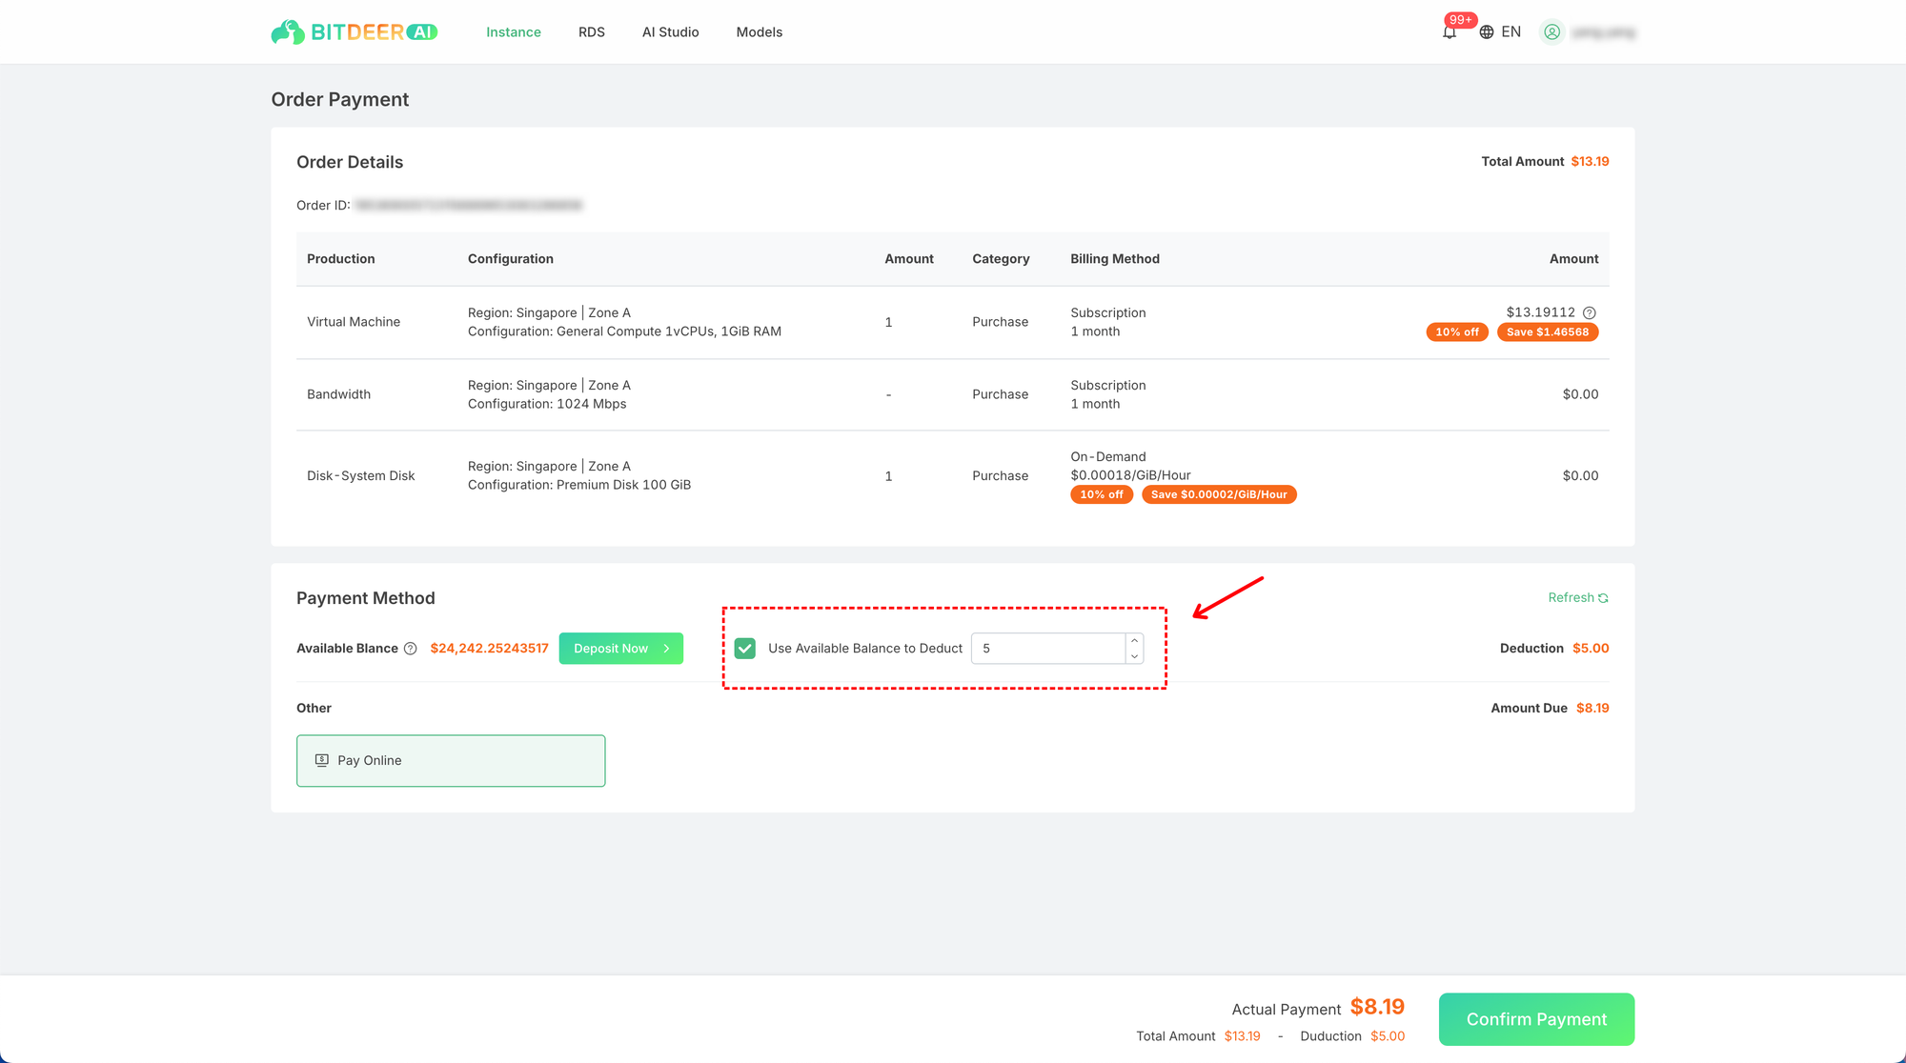Open the Instance menu

click(x=513, y=32)
